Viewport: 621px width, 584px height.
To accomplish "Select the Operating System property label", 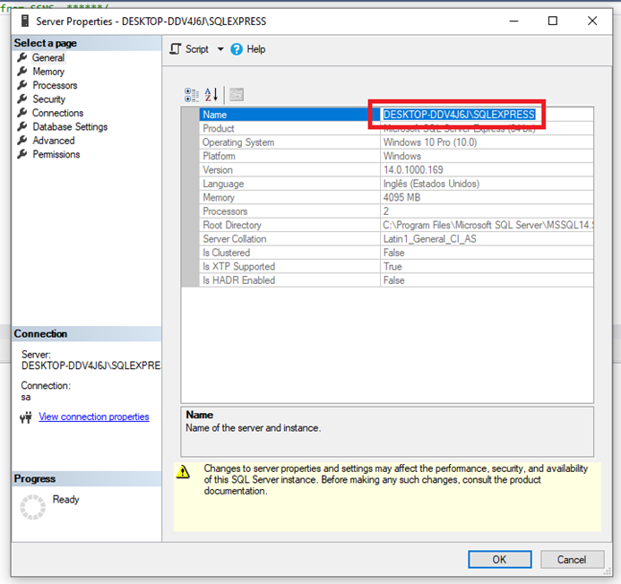I will tap(238, 142).
